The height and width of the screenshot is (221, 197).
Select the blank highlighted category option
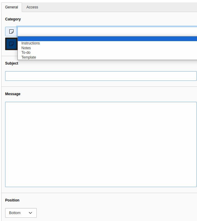pyautogui.click(x=107, y=39)
